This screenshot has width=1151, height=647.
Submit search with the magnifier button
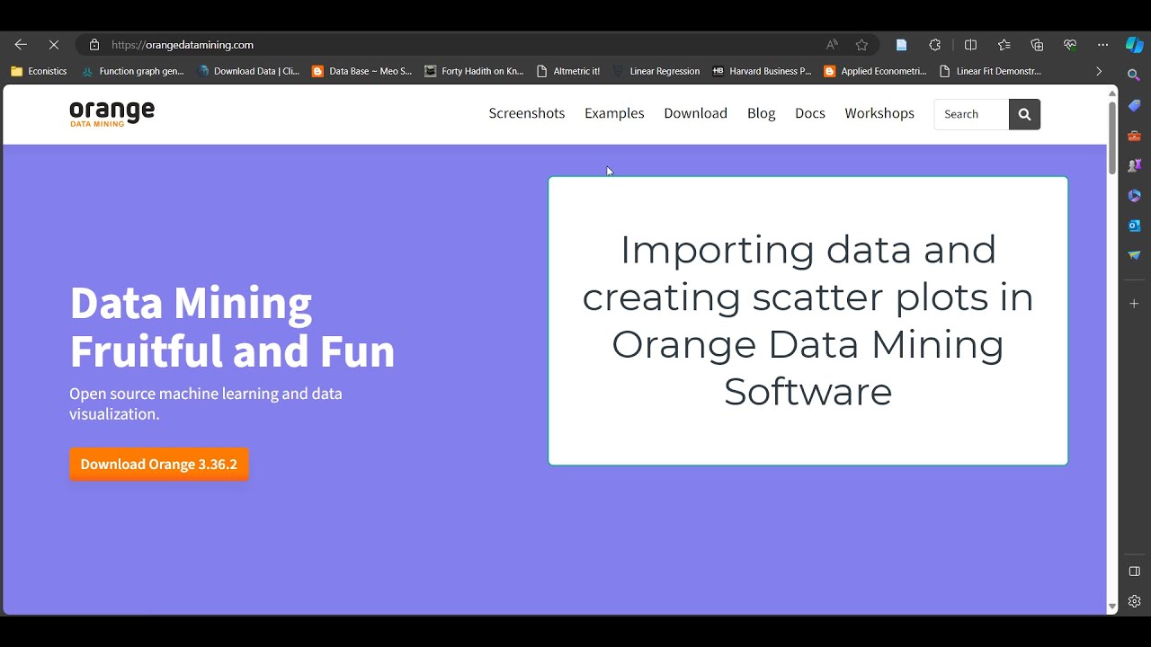(1024, 114)
